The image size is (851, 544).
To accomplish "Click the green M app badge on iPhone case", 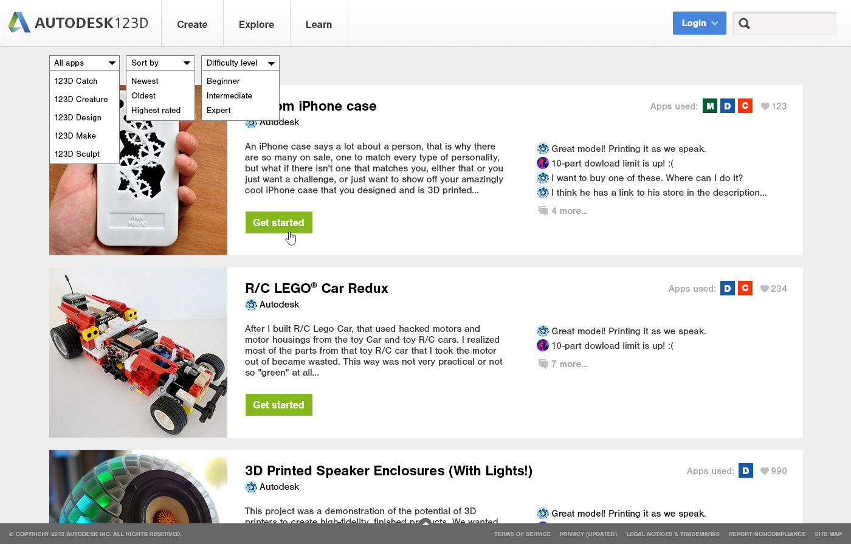I will click(709, 106).
